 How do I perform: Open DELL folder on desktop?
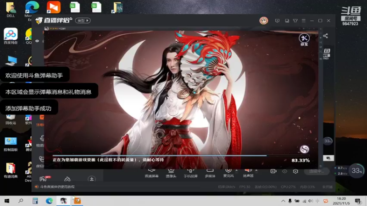pos(11,10)
